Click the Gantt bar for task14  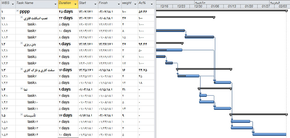coord(269,134)
